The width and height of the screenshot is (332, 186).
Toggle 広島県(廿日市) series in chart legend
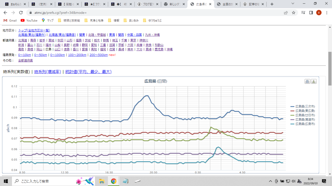pos(303,115)
